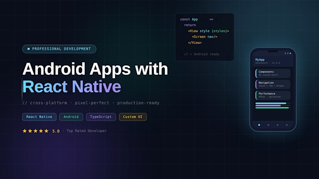The width and height of the screenshot is (319, 179).
Task: Click the brightest status dot at the phone's top right
Action: (290, 53)
